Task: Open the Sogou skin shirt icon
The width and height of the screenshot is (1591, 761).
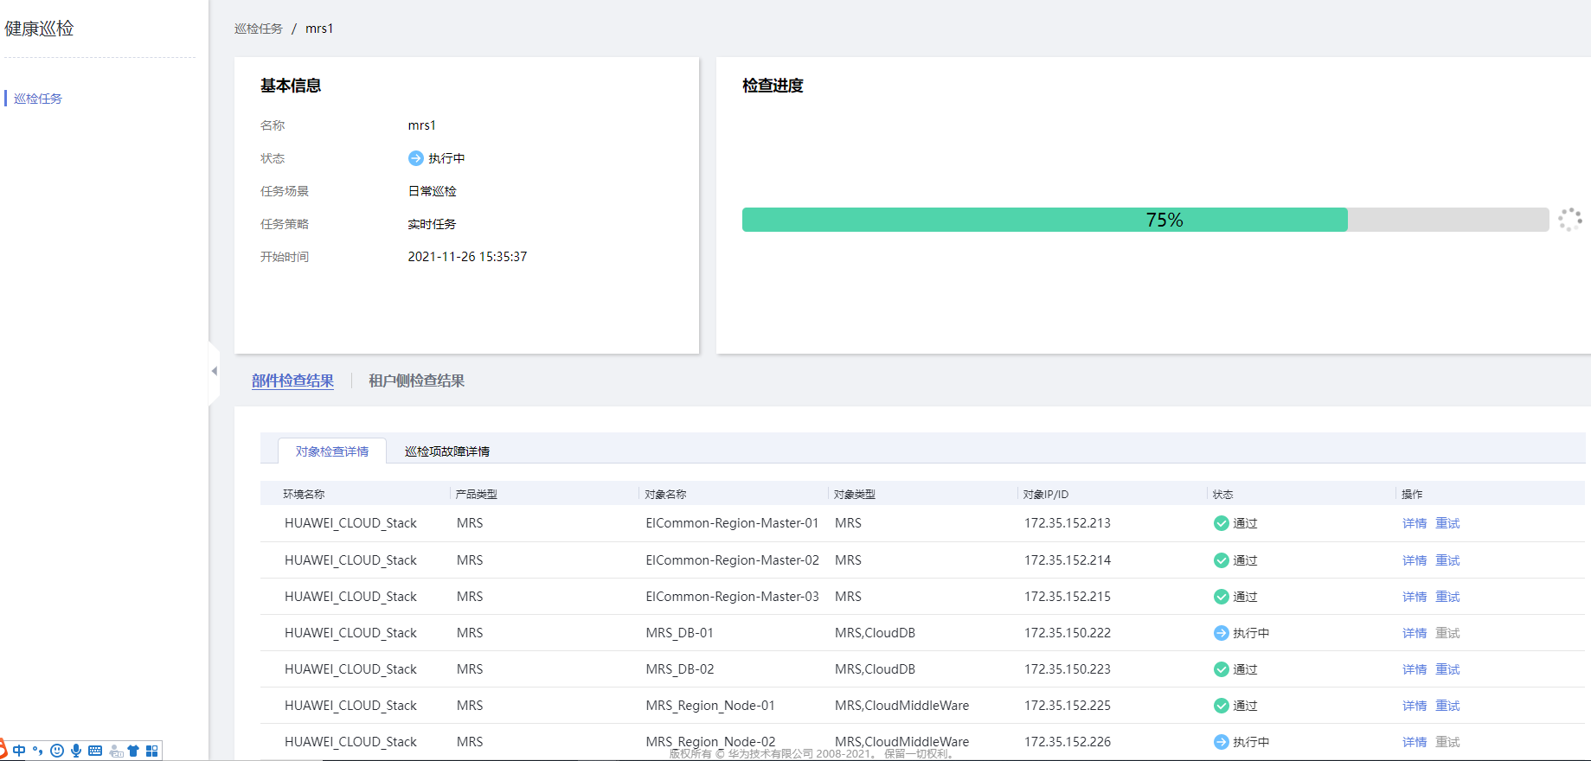Action: 133,751
